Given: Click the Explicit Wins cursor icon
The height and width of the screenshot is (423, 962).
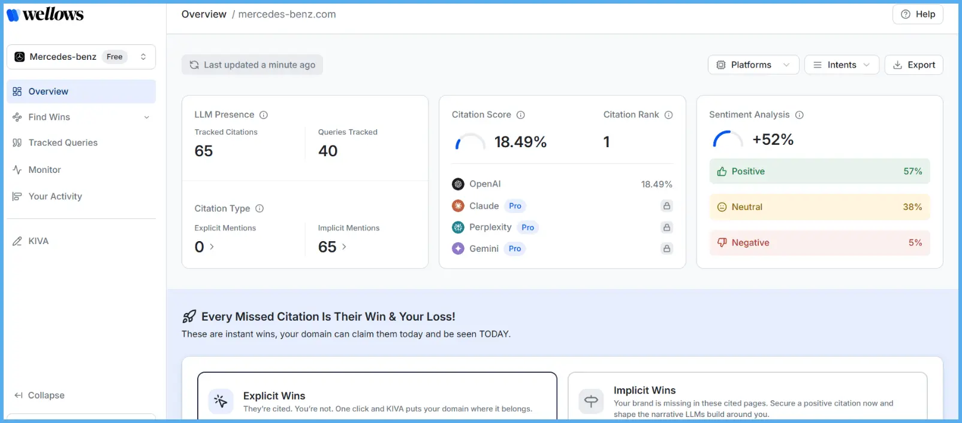Looking at the screenshot, I should coord(221,401).
